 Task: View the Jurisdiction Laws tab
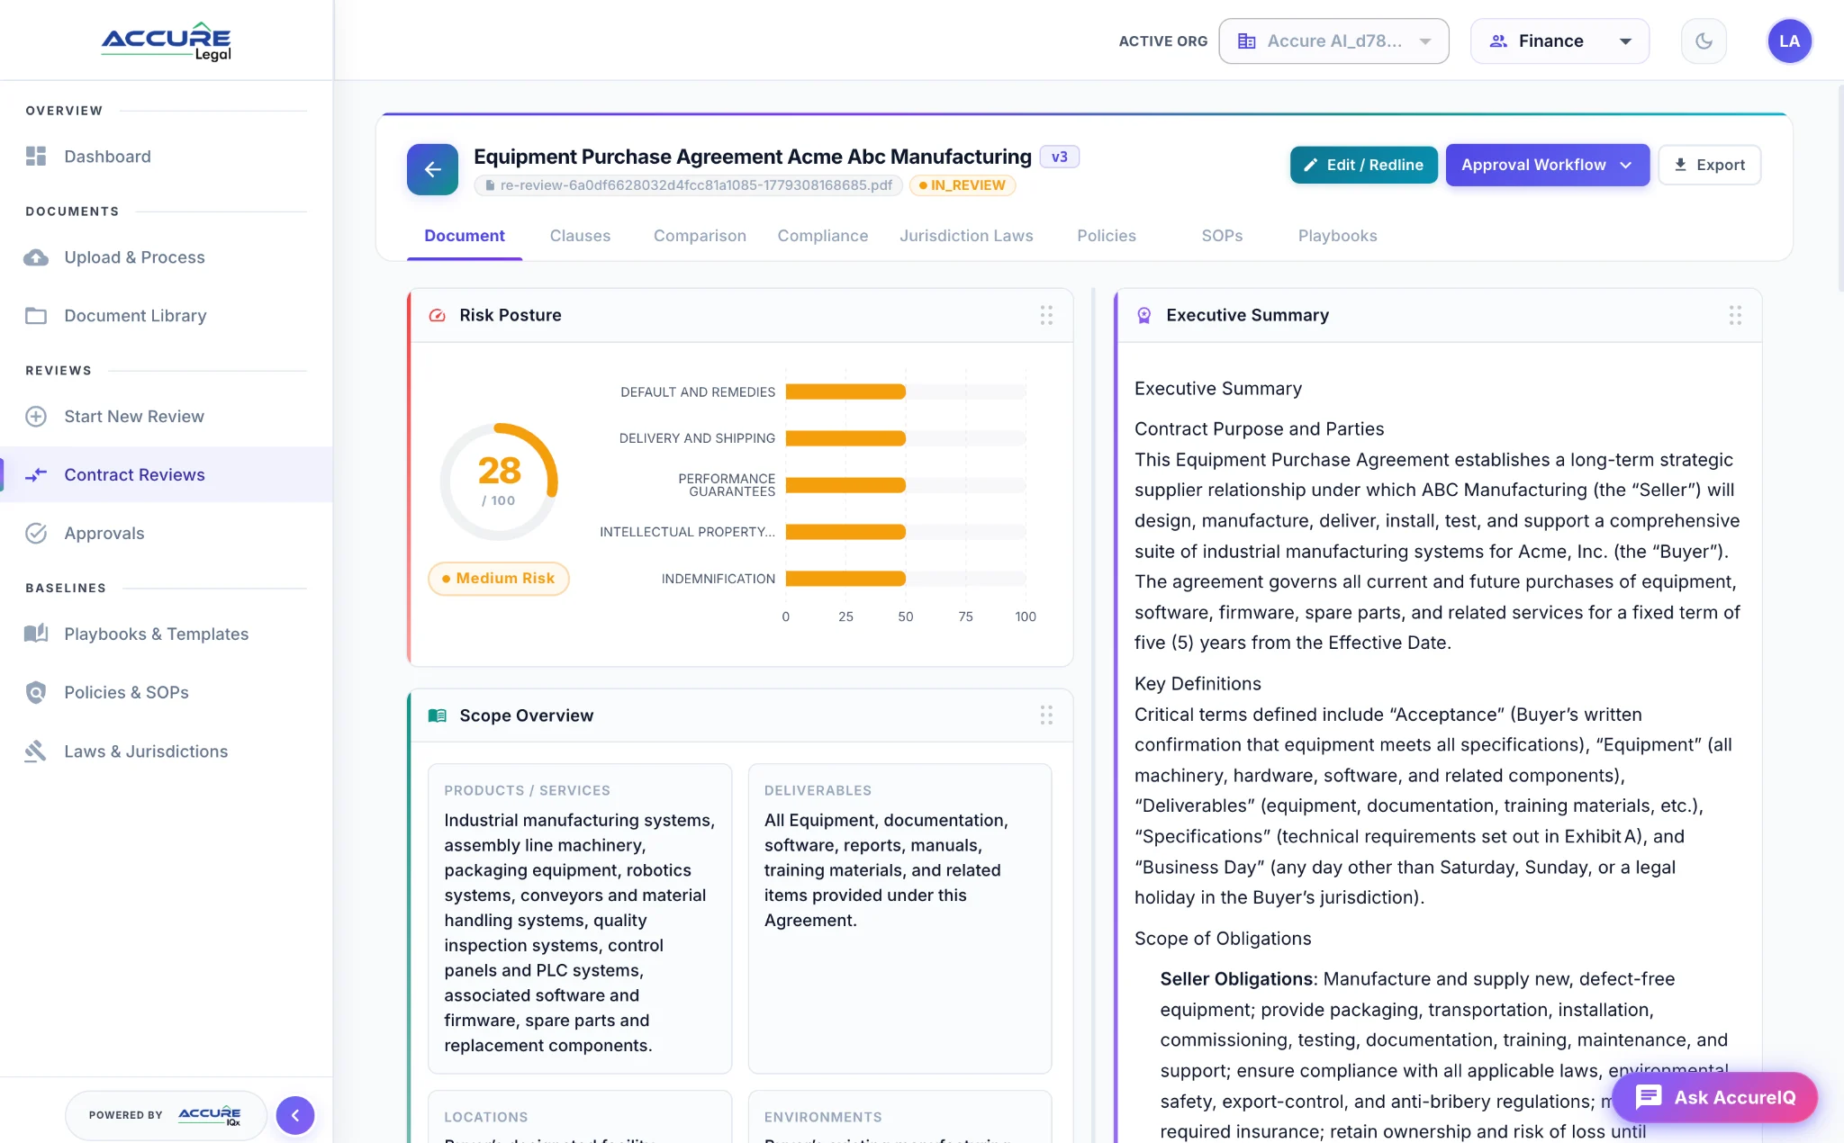click(966, 236)
